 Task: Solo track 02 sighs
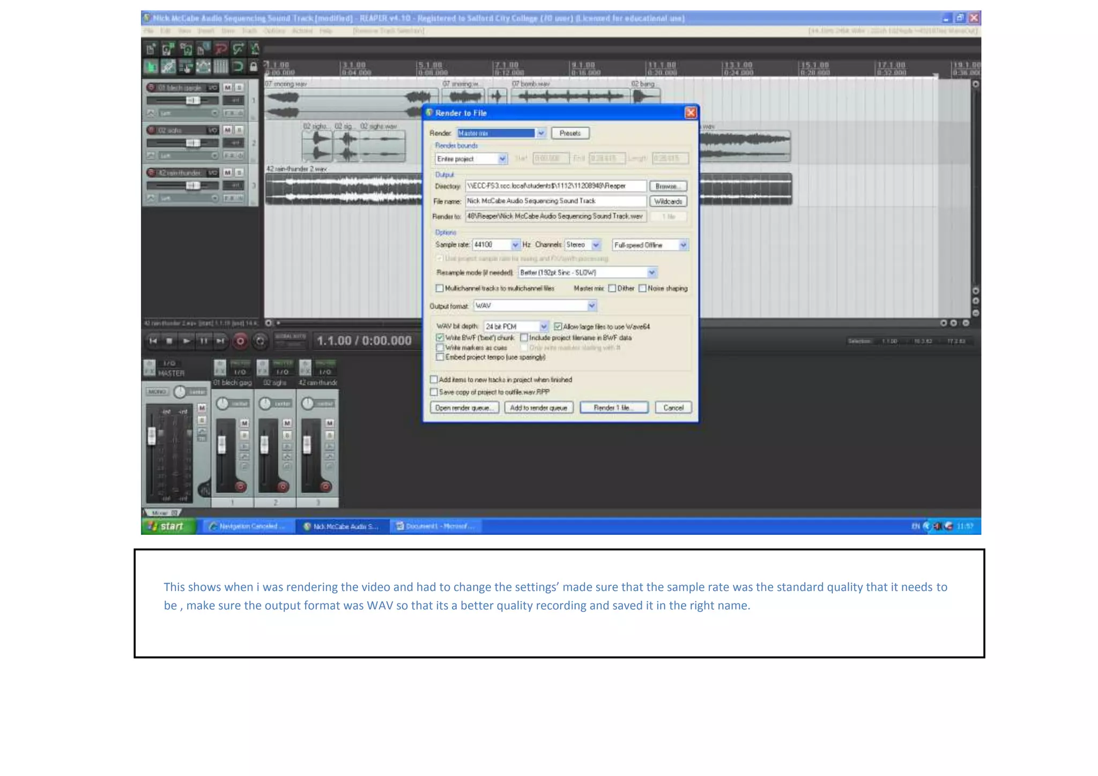point(239,130)
